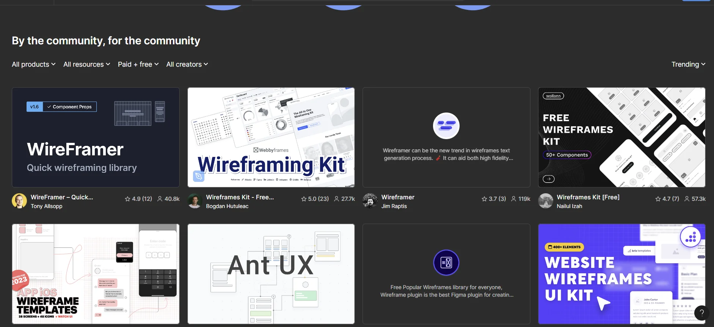The image size is (714, 327).
Task: Click the Wireframer plugin round logo icon
Action: (x=446, y=126)
